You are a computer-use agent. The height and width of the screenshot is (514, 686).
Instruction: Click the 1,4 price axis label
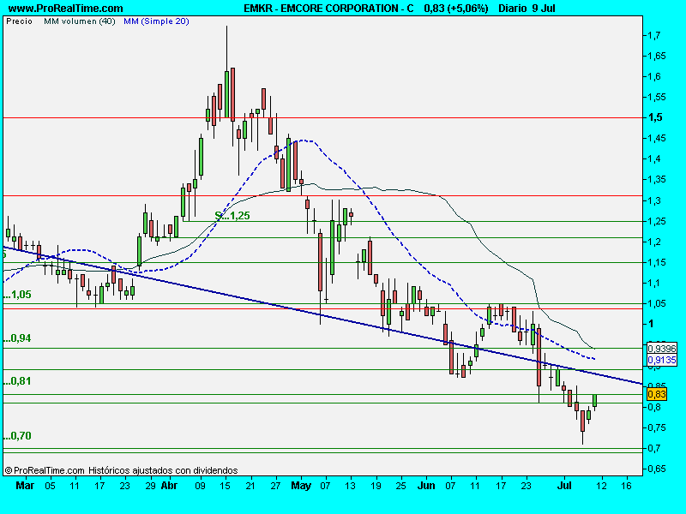pos(654,158)
